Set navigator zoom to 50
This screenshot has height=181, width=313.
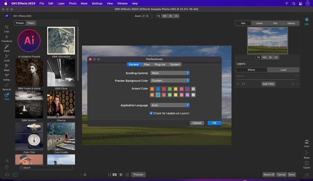tap(270, 57)
